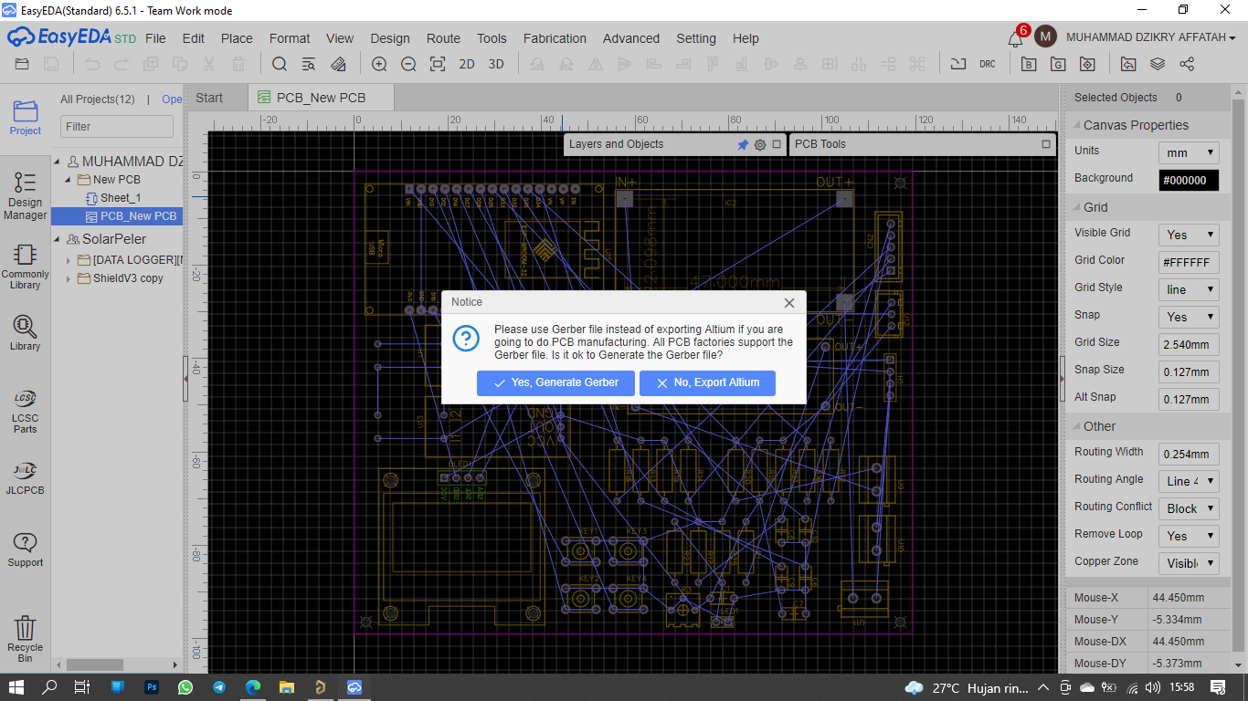Image resolution: width=1248 pixels, height=701 pixels.
Task: Switch to 2D preview
Action: (467, 64)
